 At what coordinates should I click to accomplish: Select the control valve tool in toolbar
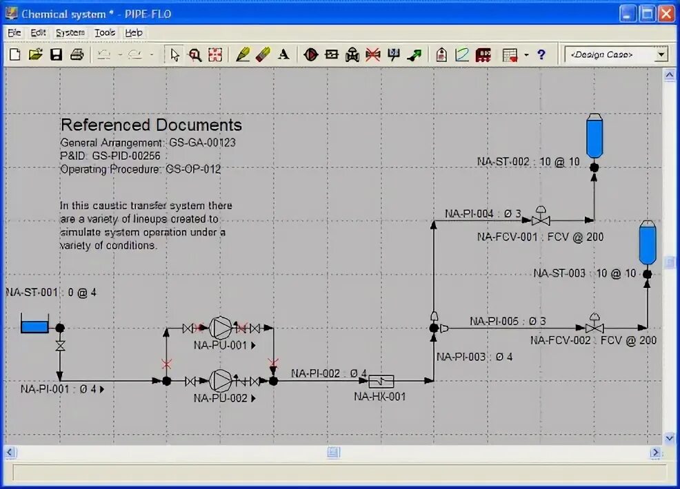352,55
